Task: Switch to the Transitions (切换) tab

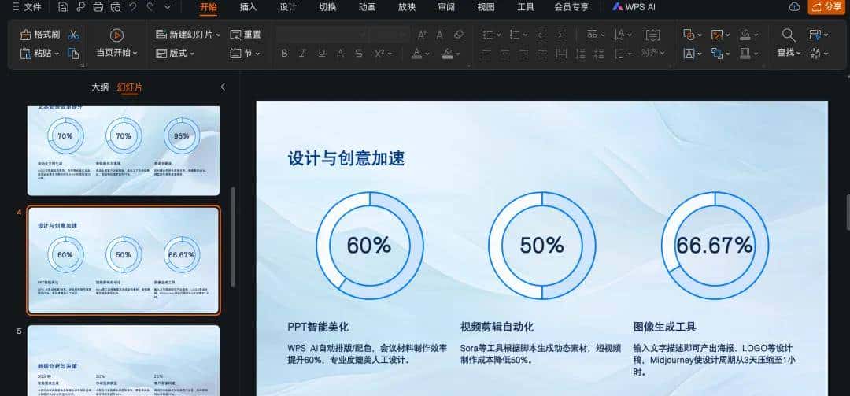Action: pyautogui.click(x=327, y=7)
